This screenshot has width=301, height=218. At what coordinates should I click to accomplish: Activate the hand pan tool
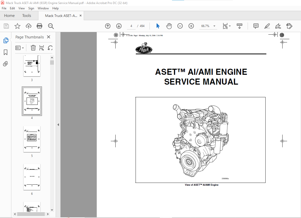click(x=169, y=26)
